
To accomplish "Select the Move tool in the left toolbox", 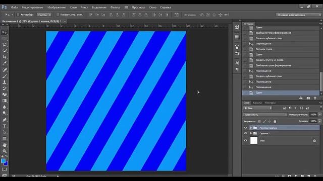I will point(5,32).
